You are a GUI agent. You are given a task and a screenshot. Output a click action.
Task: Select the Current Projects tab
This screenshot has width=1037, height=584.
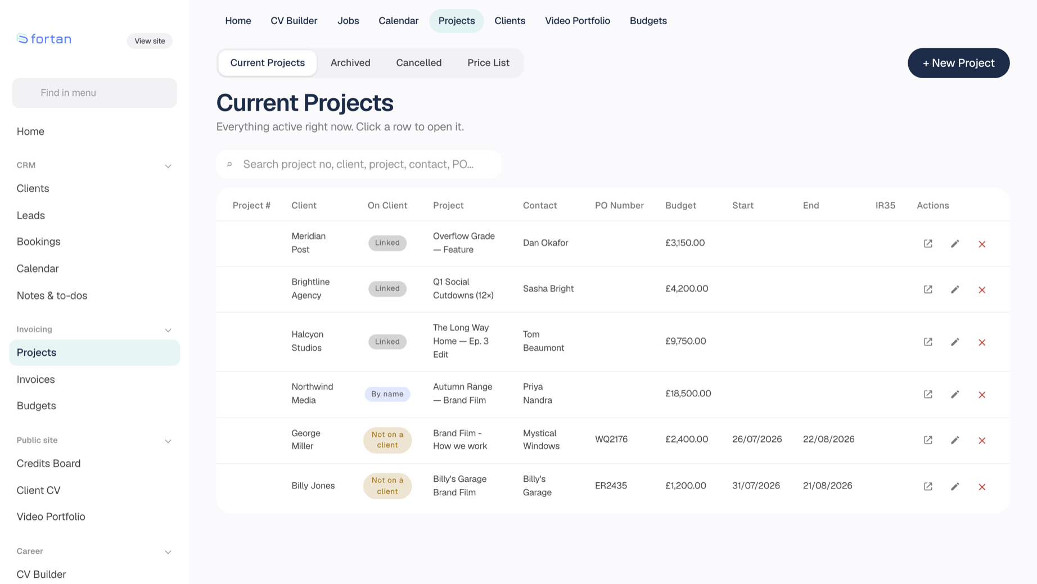click(x=268, y=63)
